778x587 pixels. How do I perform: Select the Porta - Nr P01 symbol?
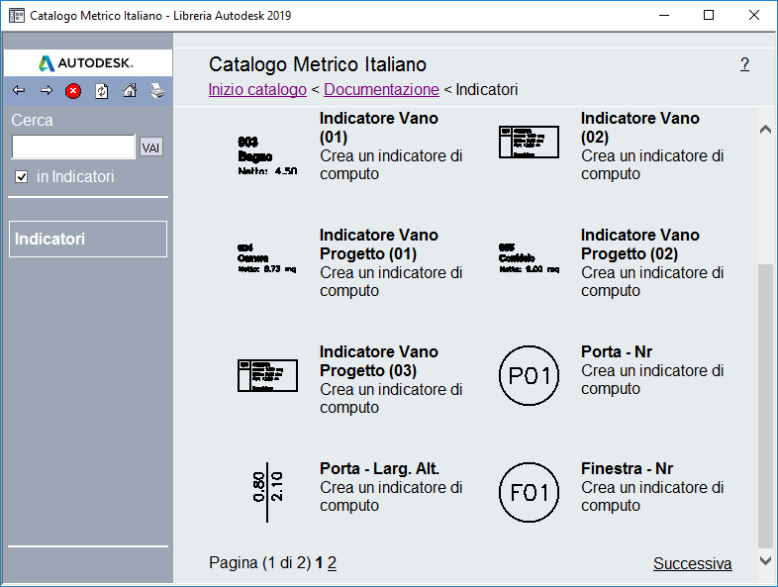(x=529, y=376)
